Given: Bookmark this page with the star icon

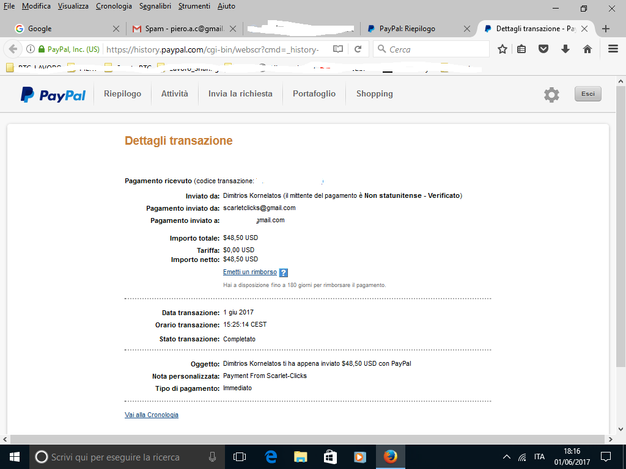Looking at the screenshot, I should (503, 49).
